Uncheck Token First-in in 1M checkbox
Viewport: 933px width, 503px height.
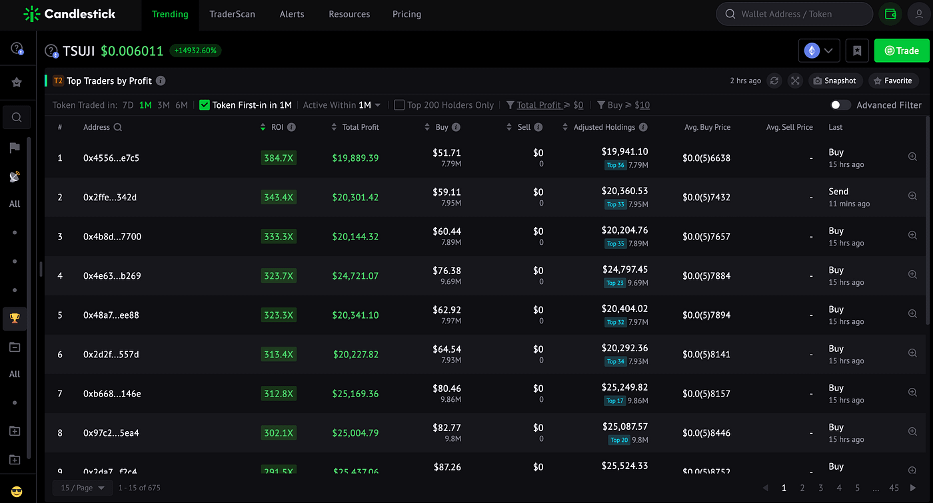pyautogui.click(x=205, y=105)
